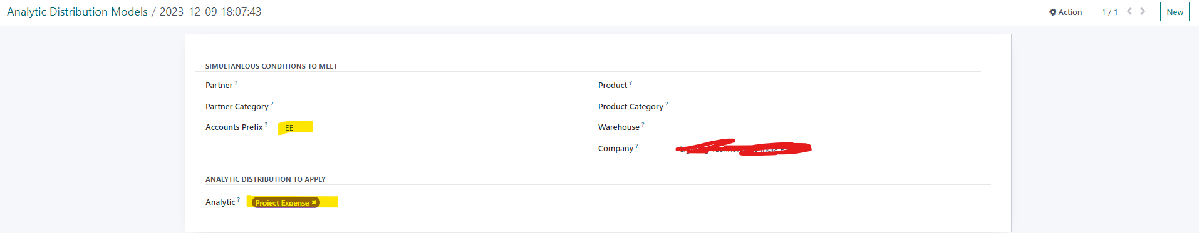Open the Action gear menu
Viewport: 1199px width, 233px height.
point(1066,12)
